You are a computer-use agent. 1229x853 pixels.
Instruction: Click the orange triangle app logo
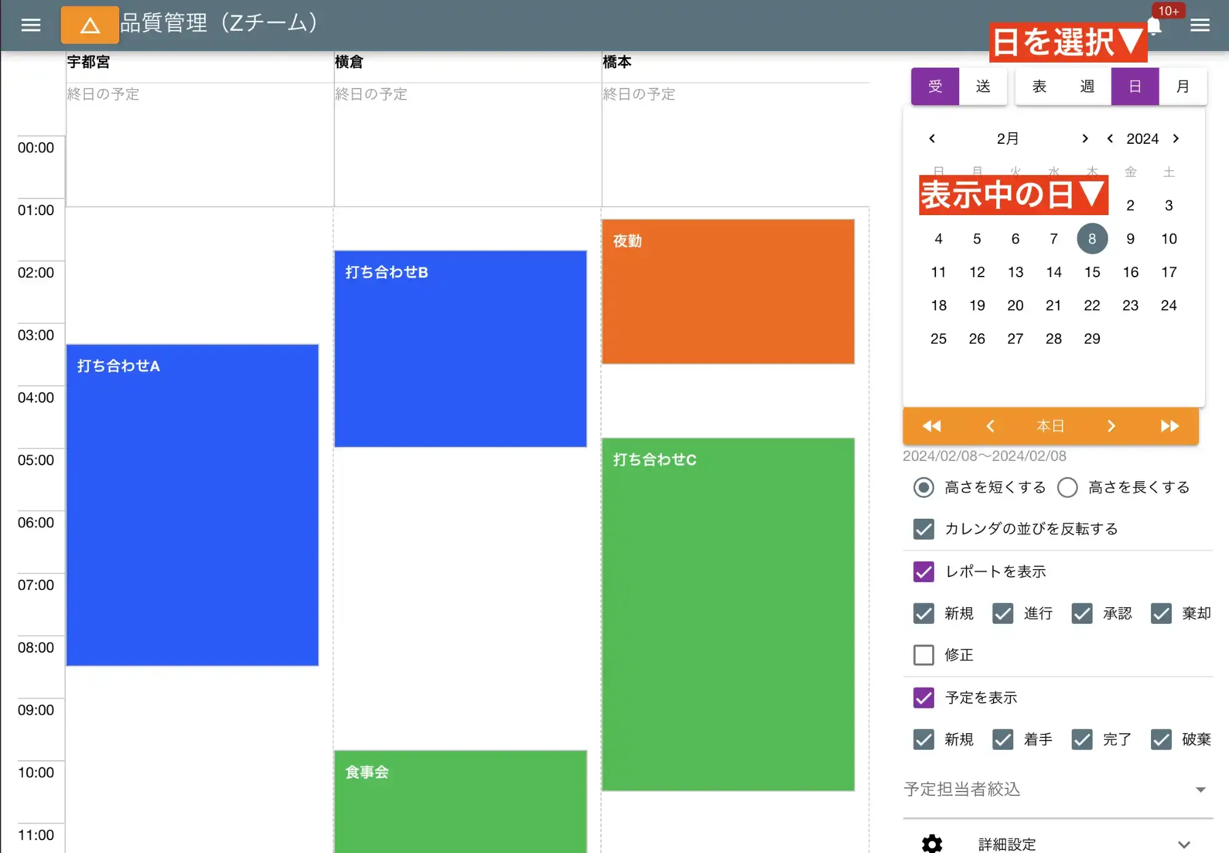pos(90,25)
